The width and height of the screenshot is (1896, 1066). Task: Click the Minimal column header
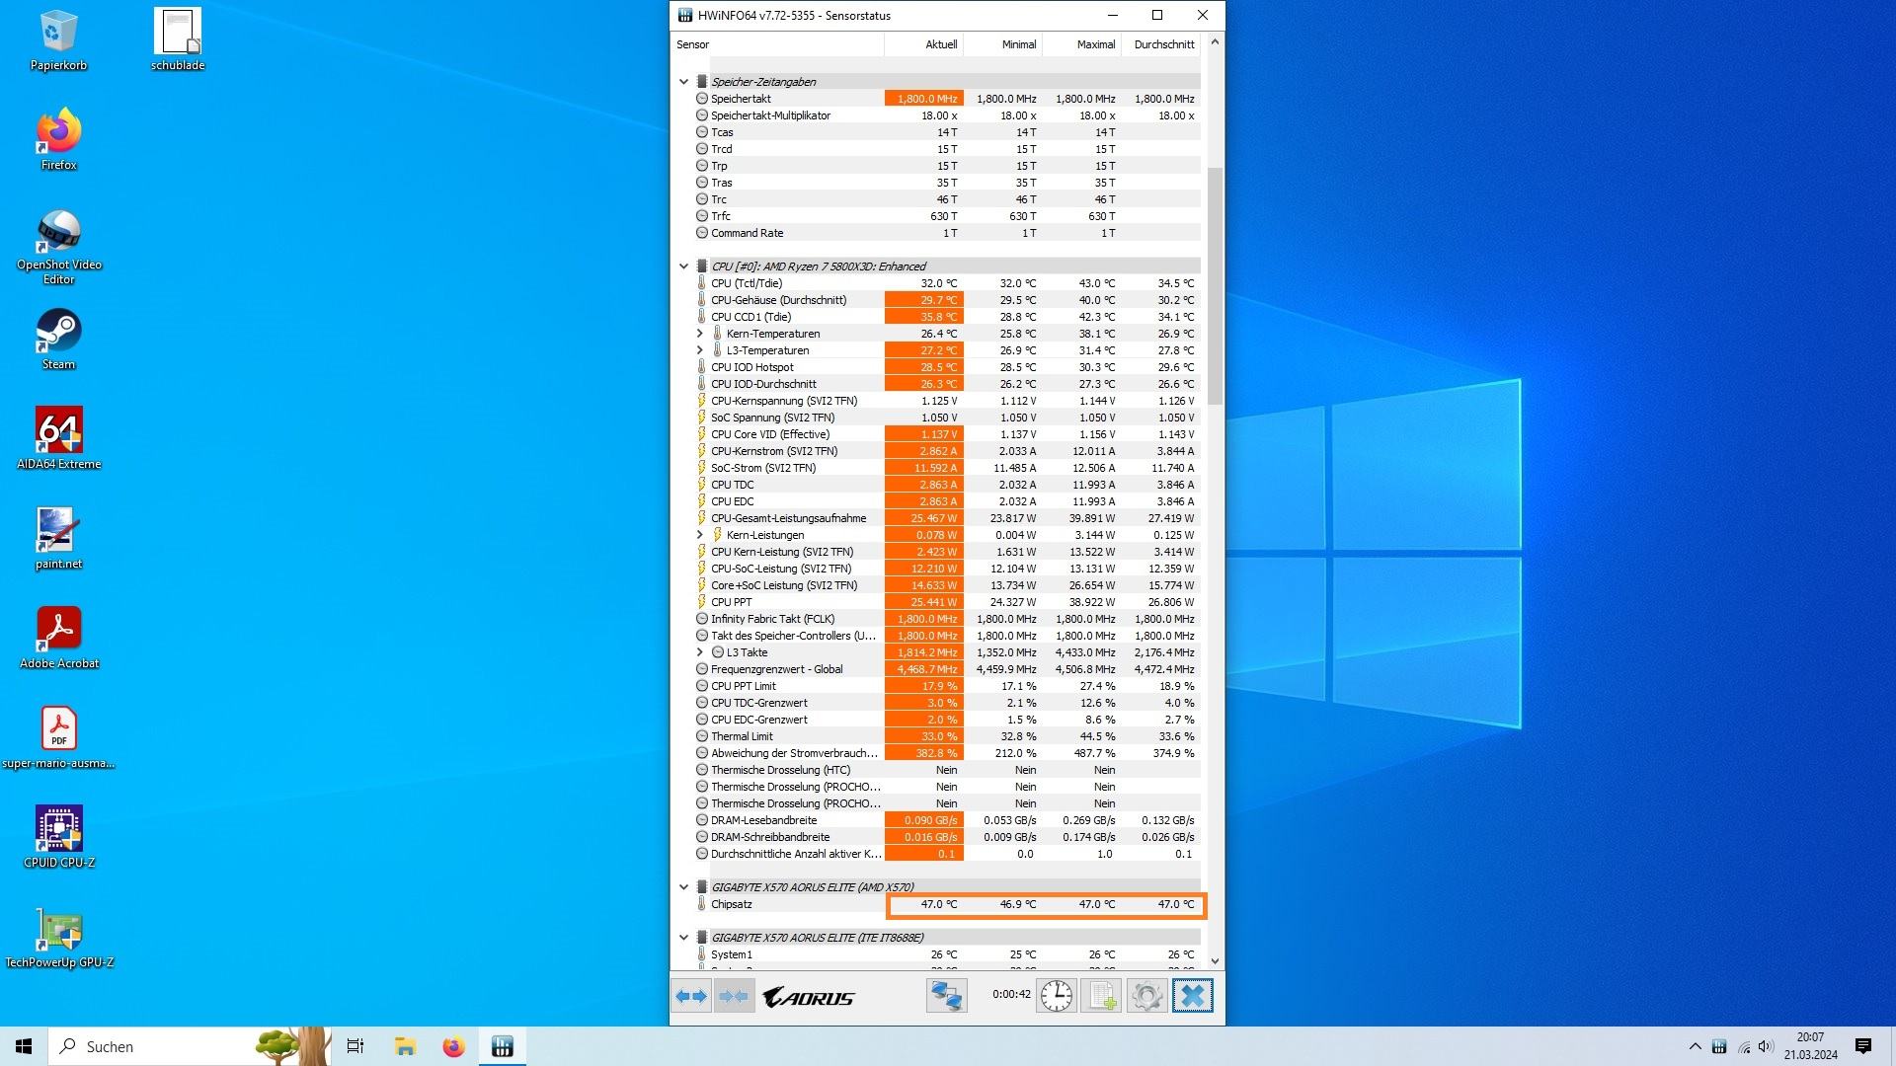coord(1002,44)
